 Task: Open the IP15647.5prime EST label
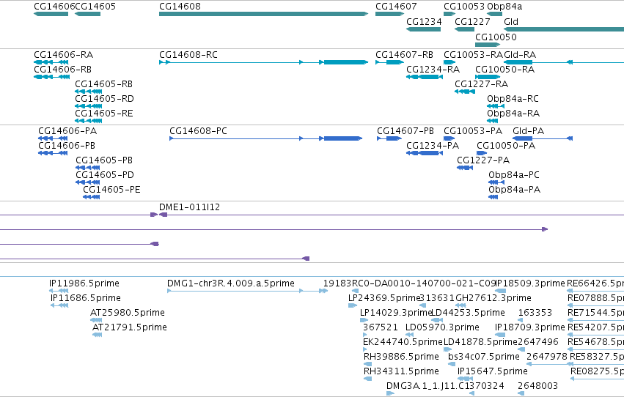point(493,372)
